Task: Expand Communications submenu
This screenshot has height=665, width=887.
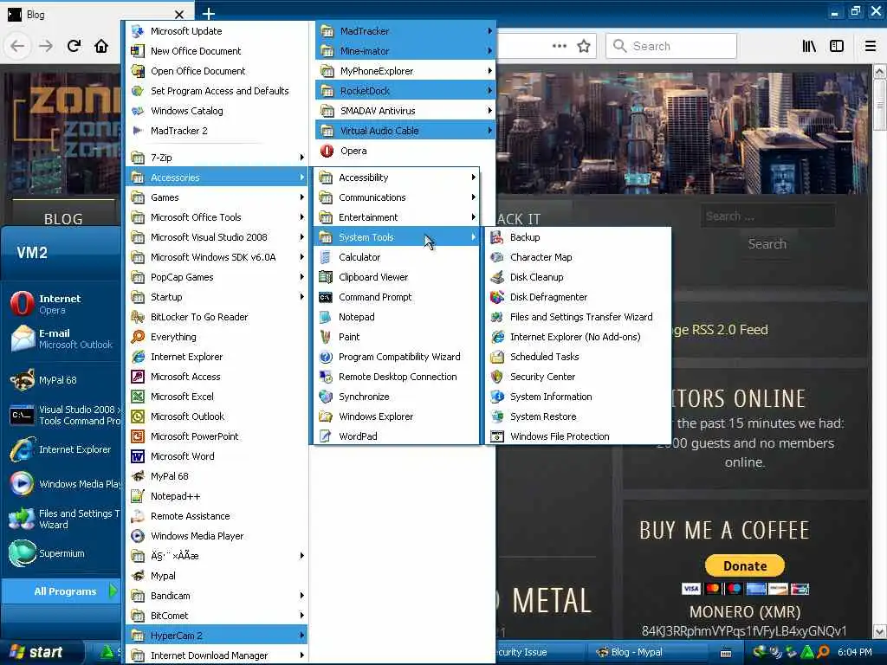Action: (x=396, y=197)
